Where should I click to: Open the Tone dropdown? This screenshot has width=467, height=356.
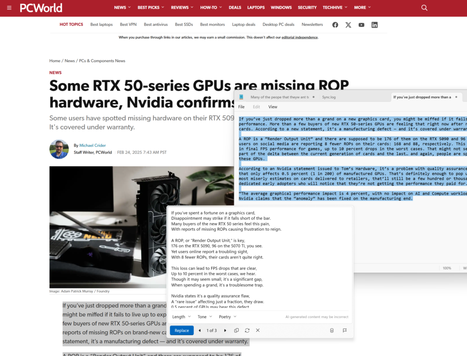click(204, 316)
